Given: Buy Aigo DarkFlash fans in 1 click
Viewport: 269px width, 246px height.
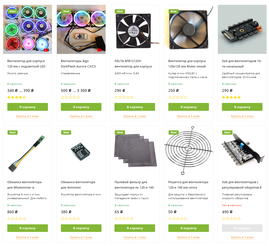Looking at the screenshot, I should click(81, 116).
